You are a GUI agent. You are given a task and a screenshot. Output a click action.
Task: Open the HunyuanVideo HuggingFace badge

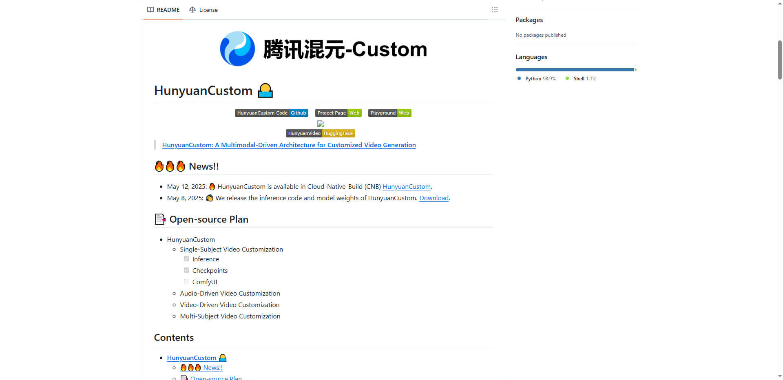pyautogui.click(x=321, y=133)
